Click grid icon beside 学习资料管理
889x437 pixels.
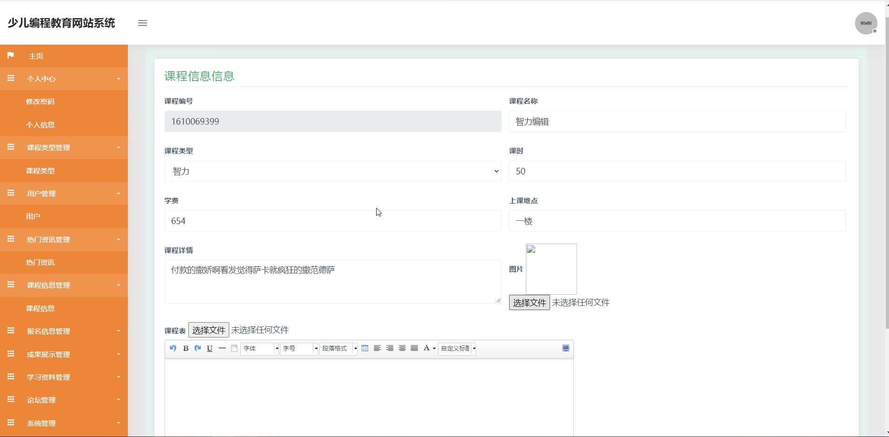coord(11,377)
